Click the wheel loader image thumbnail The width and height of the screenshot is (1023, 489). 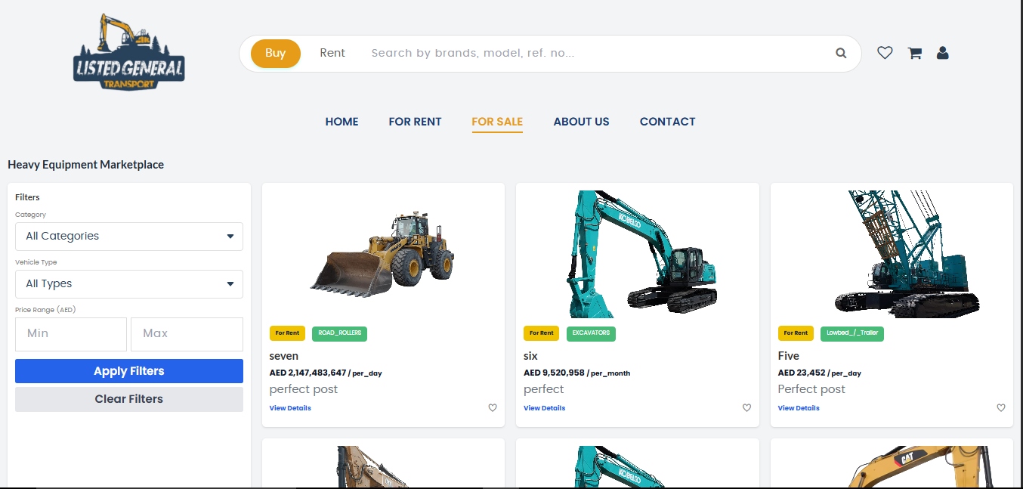point(383,254)
